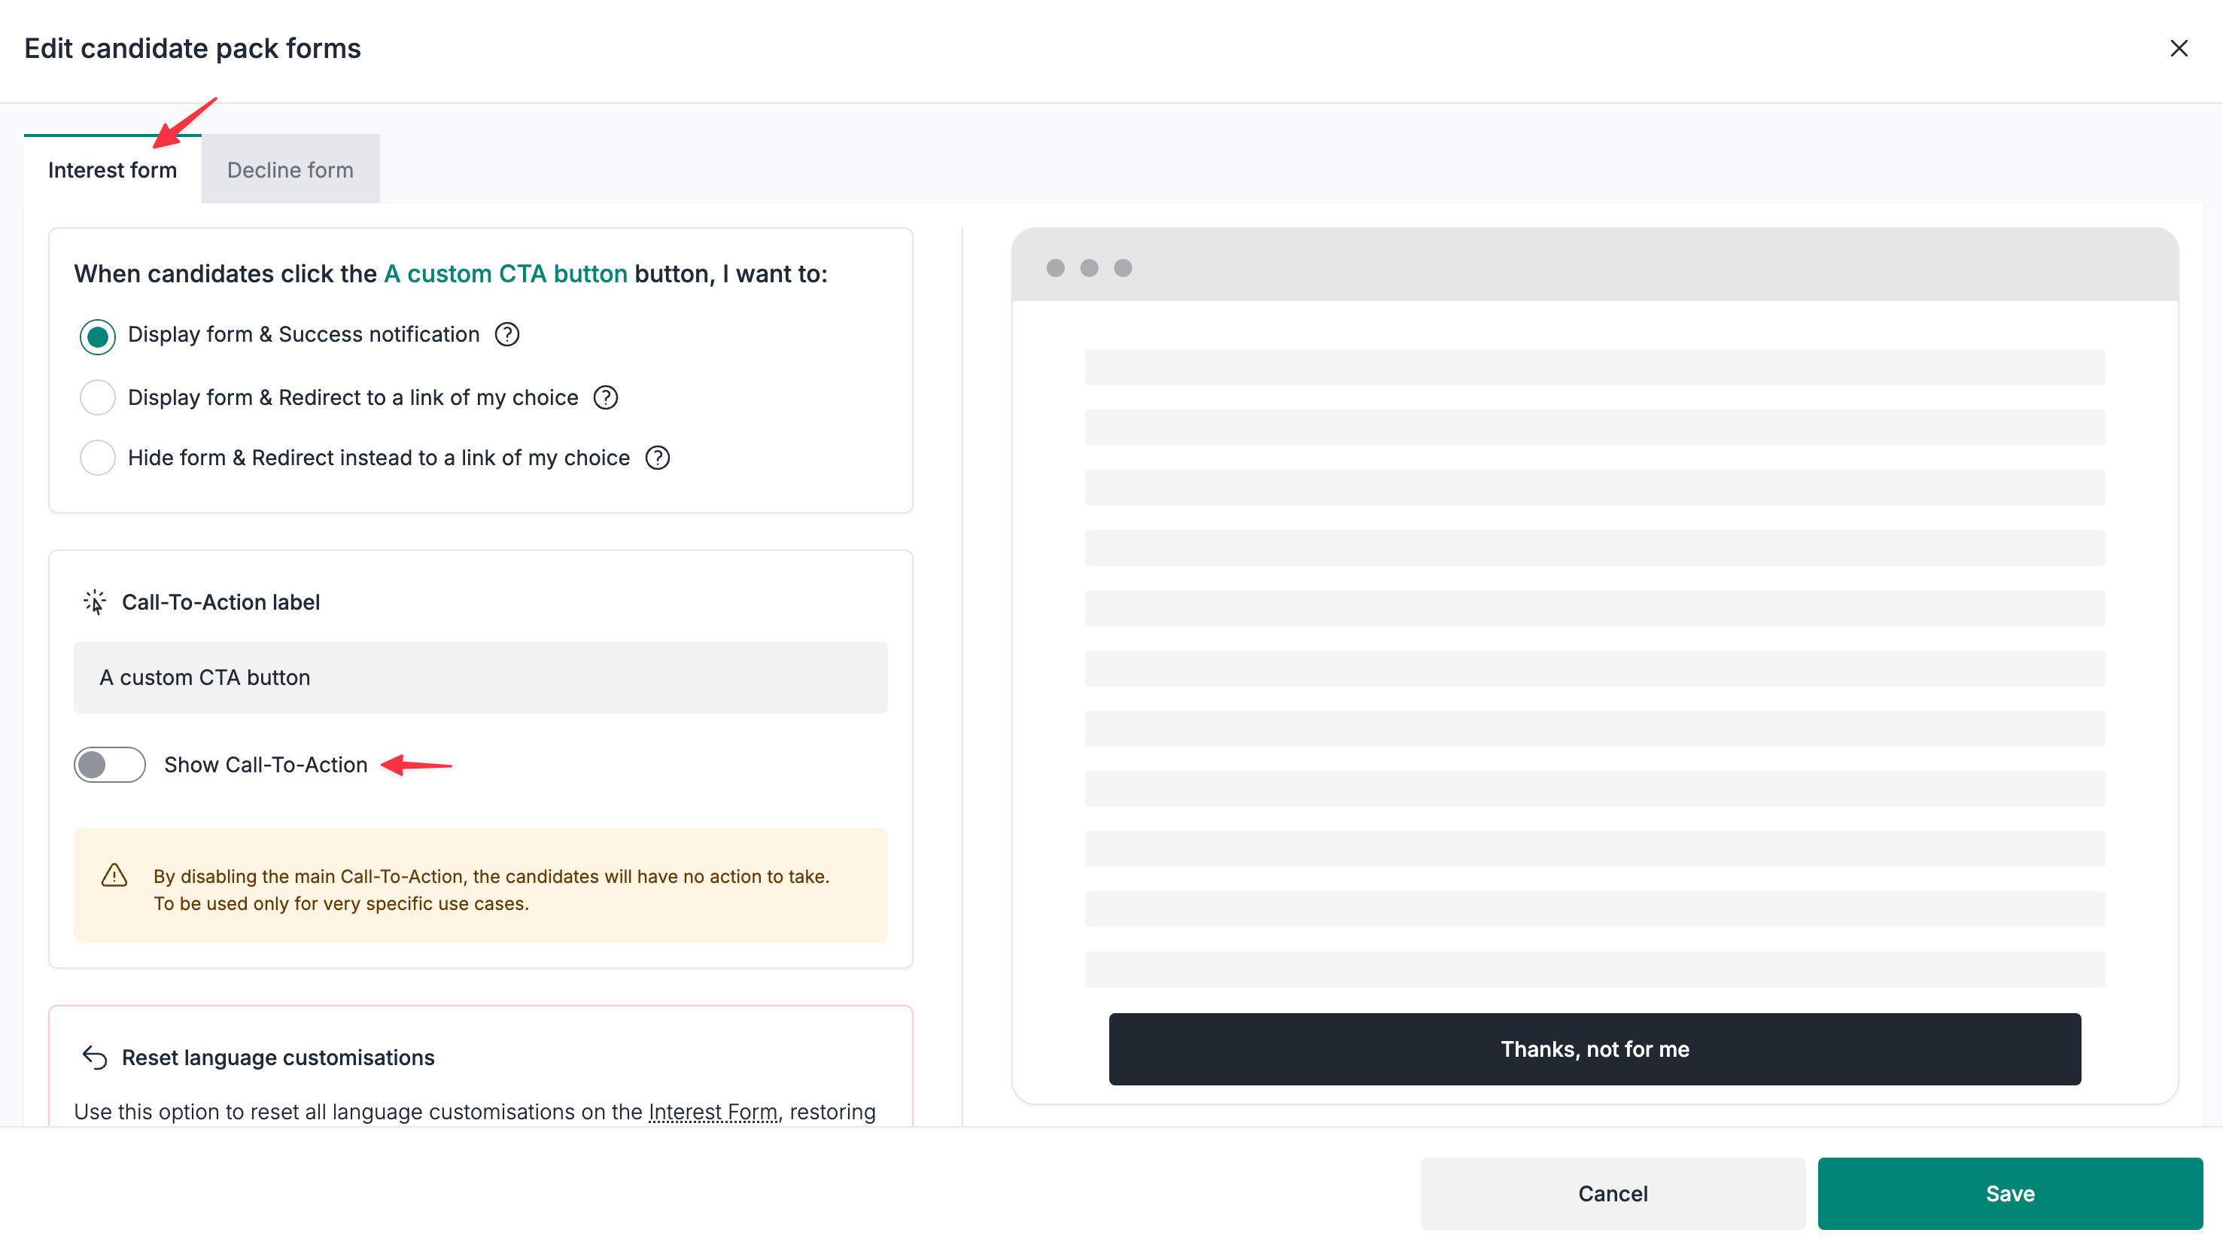
Task: Edit the custom CTA button label field
Action: 480,677
